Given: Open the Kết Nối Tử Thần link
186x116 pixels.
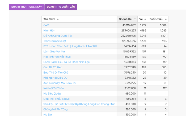Looking at the screenshot, I should coord(53,88).
